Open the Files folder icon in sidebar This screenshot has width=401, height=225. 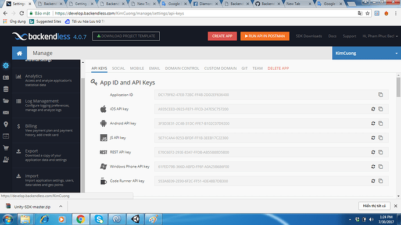pos(6,101)
